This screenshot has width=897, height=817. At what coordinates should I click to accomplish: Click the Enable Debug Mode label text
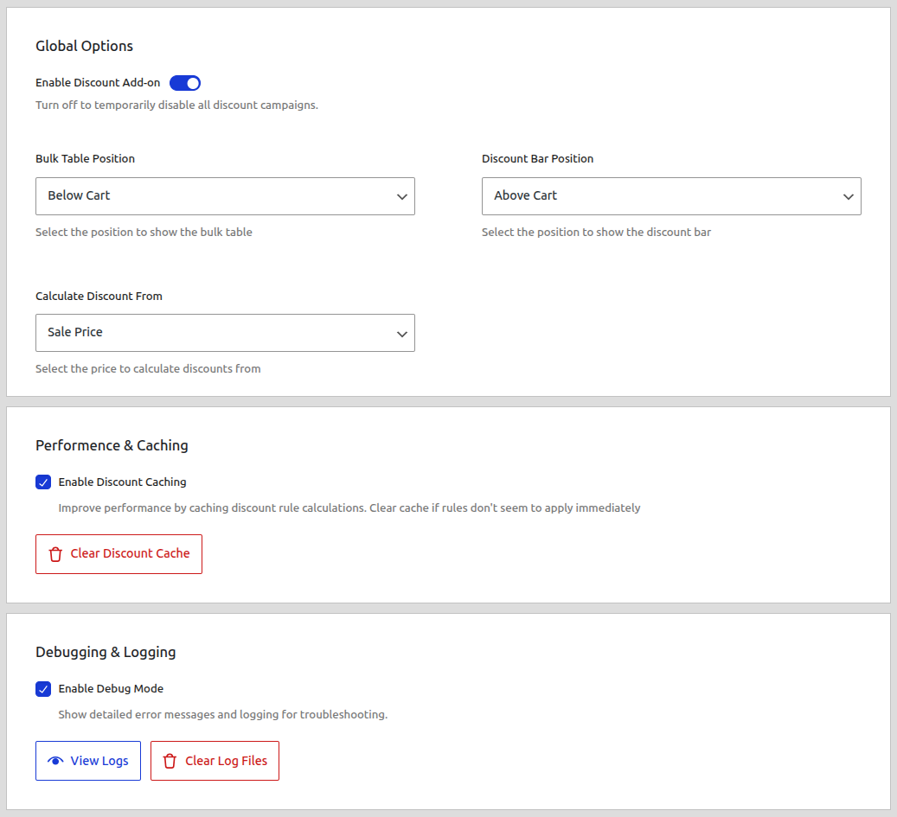click(110, 688)
